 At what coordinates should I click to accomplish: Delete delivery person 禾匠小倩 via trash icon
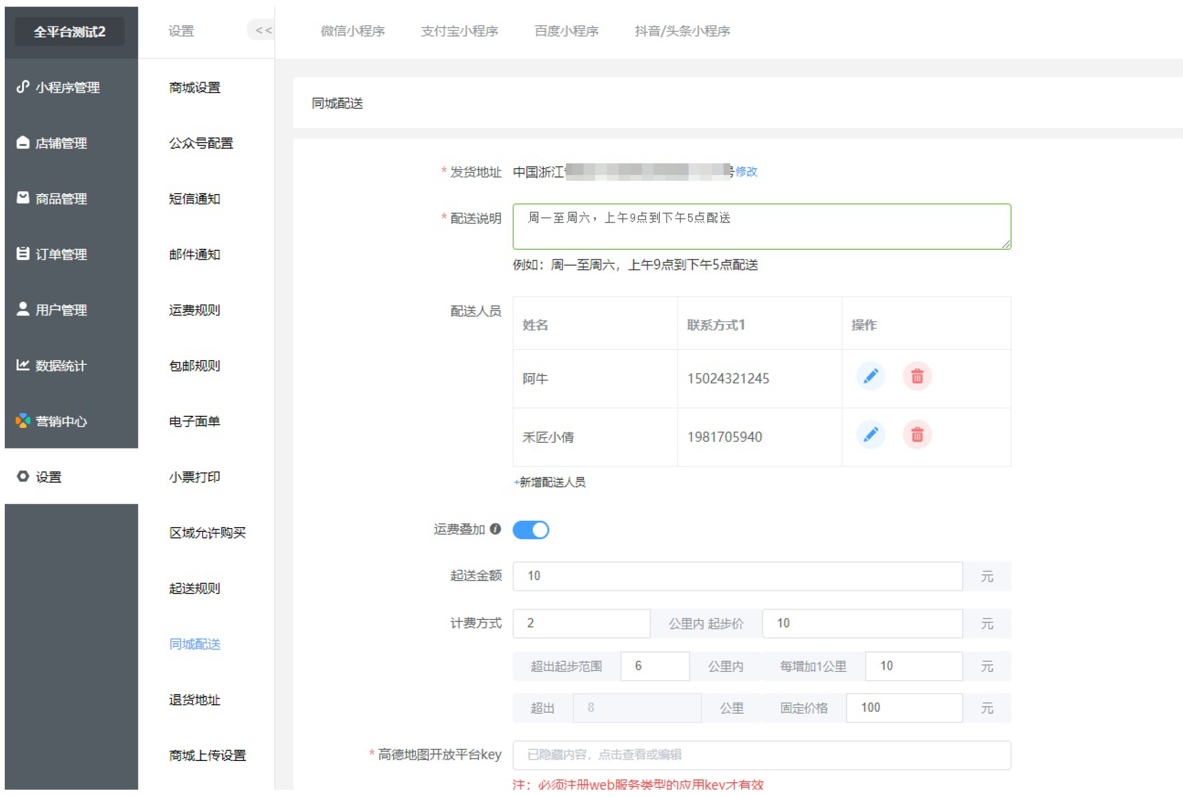pyautogui.click(x=917, y=435)
